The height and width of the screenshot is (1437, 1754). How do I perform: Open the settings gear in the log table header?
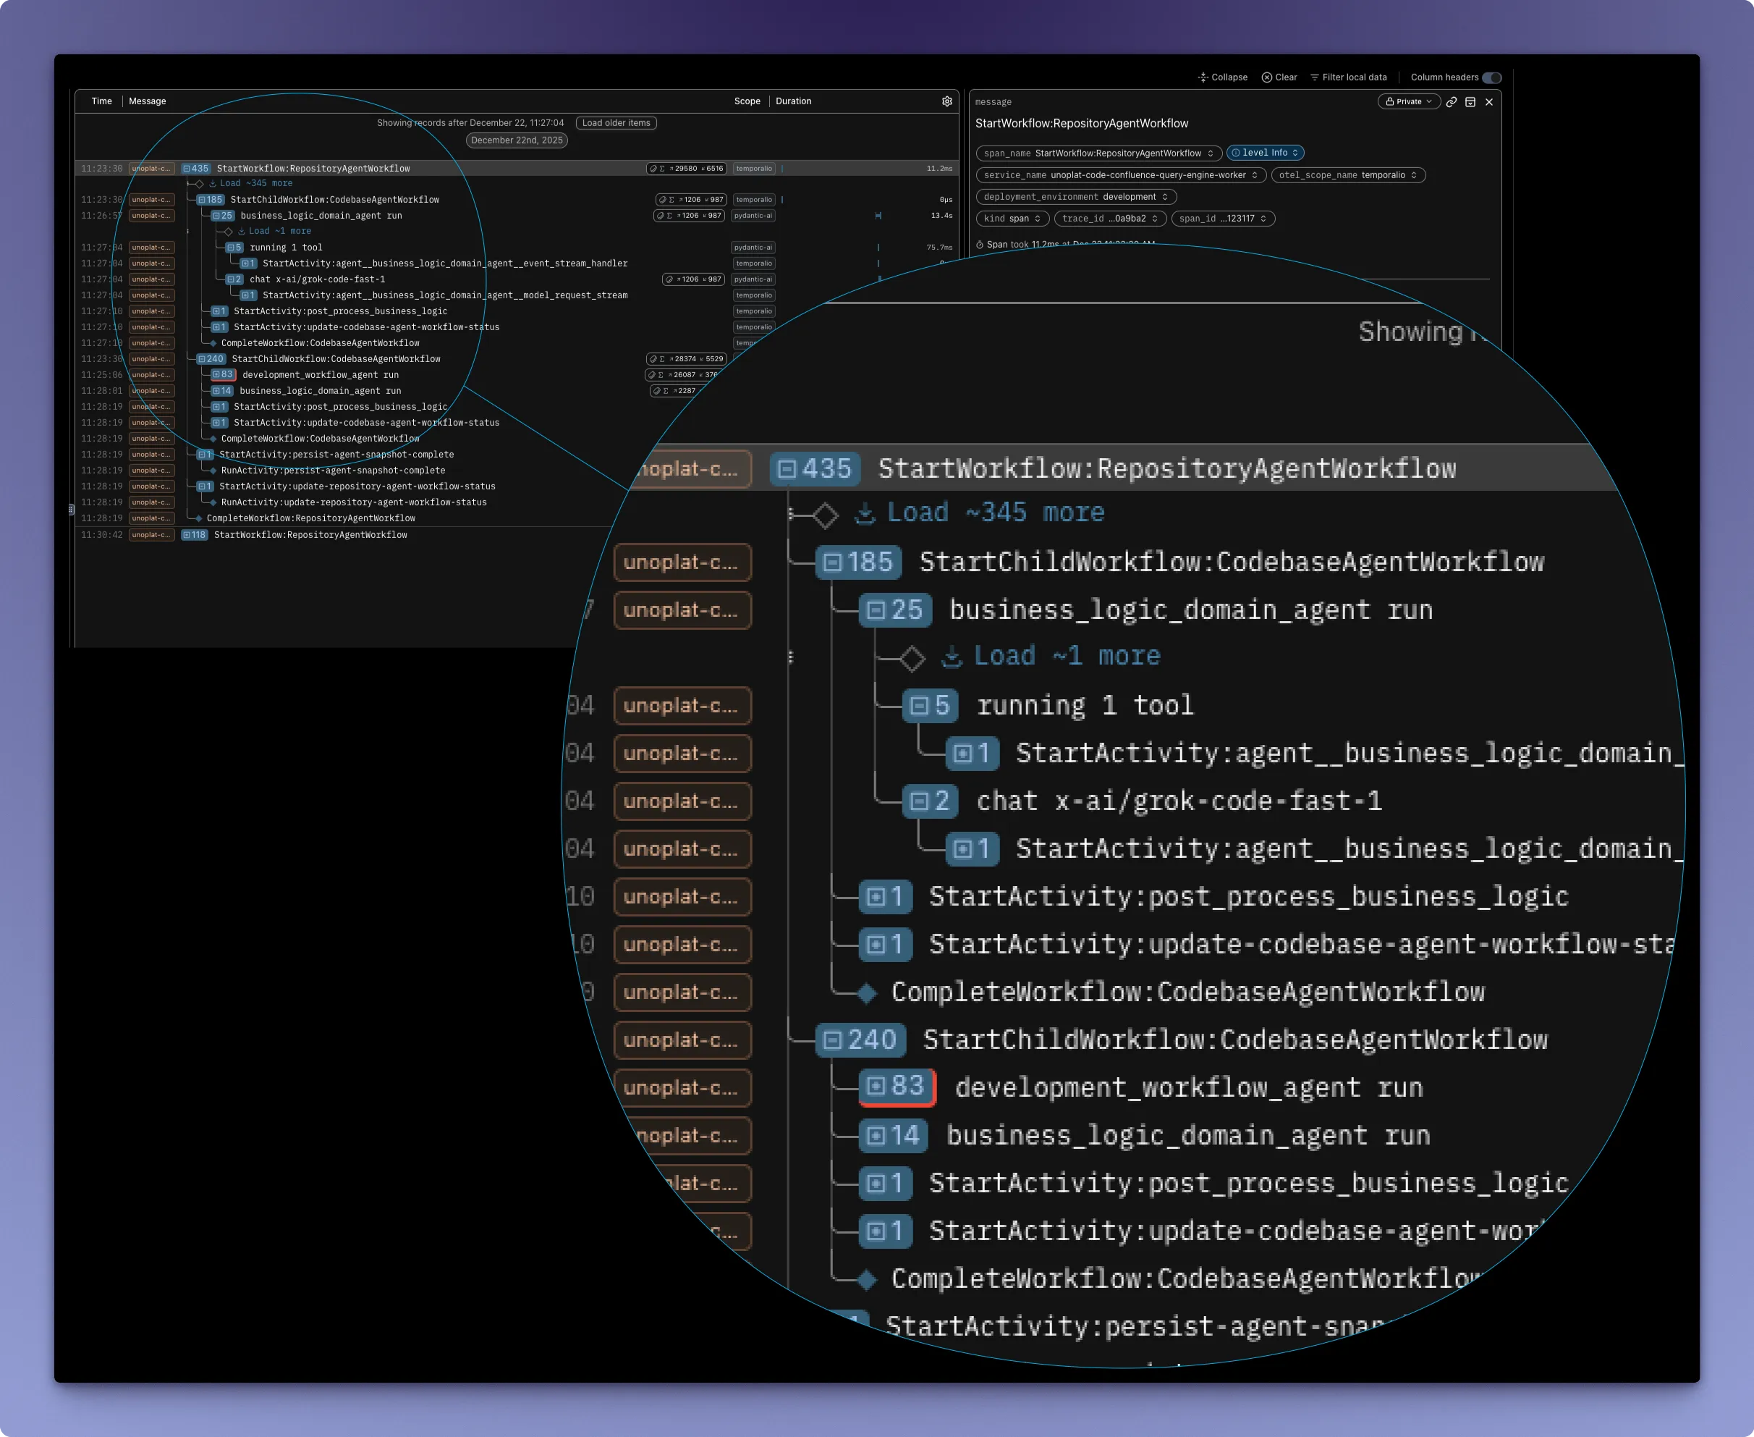pos(946,101)
